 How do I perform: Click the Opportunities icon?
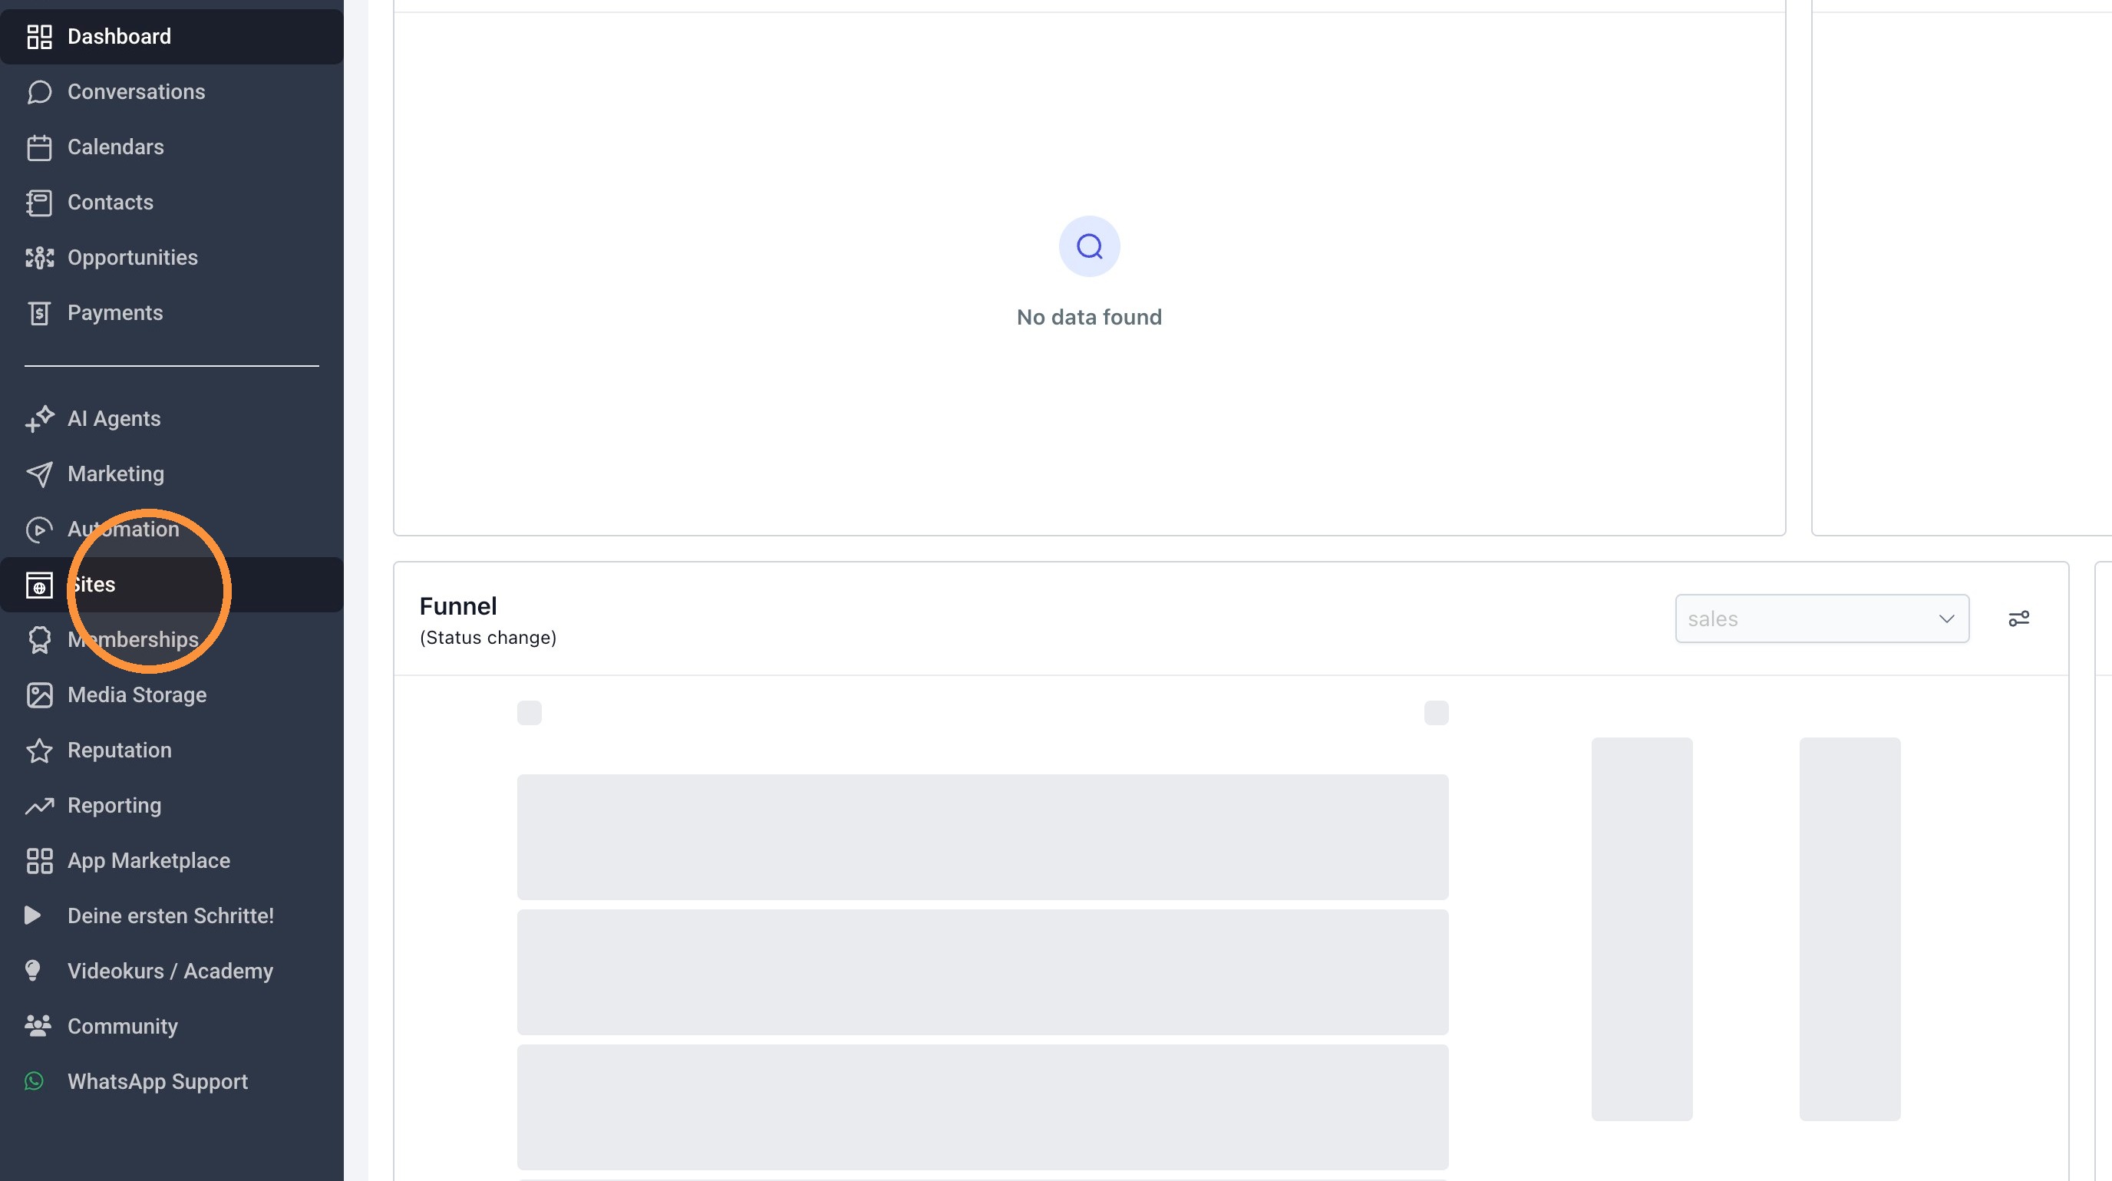click(x=39, y=257)
